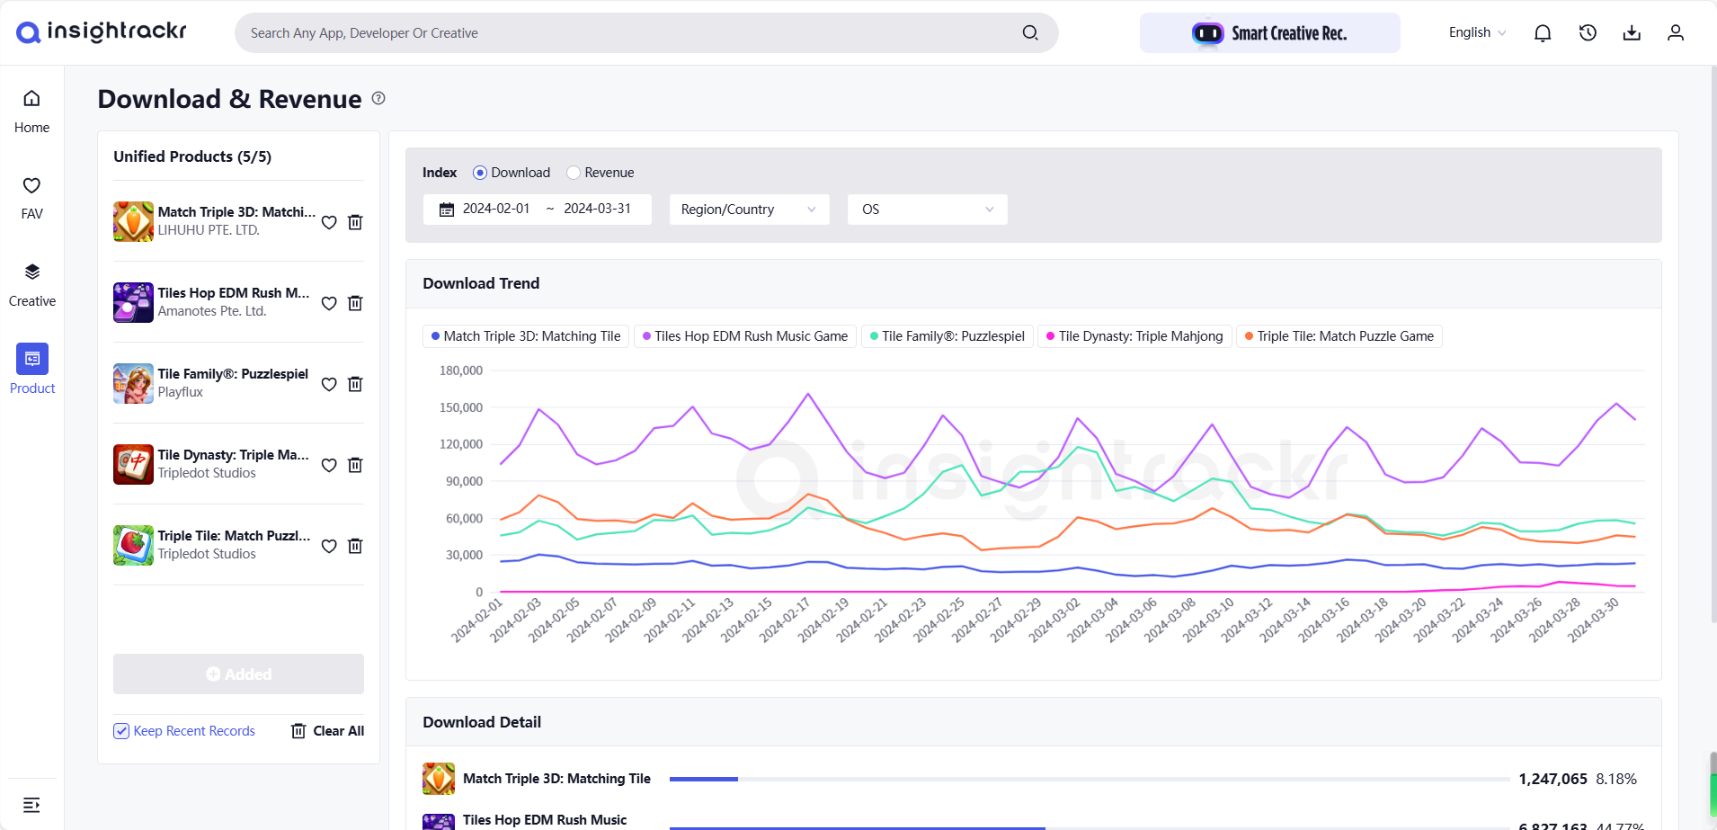Open history clock icon

coord(1588,33)
